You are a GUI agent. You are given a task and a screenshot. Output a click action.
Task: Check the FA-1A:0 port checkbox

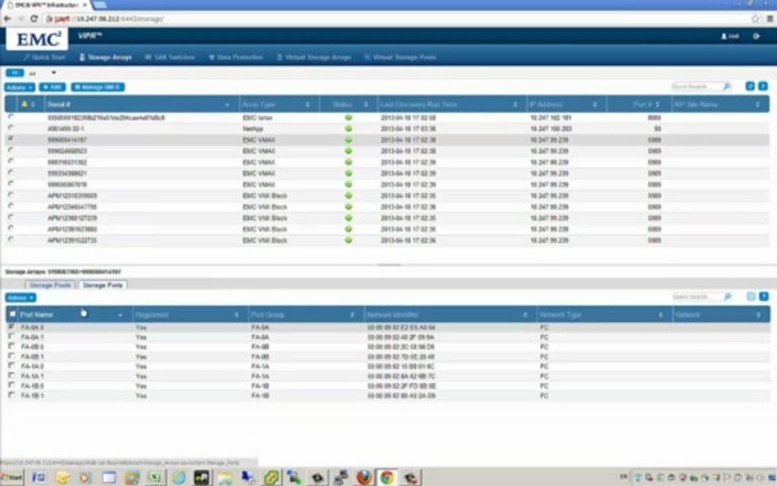[11, 366]
